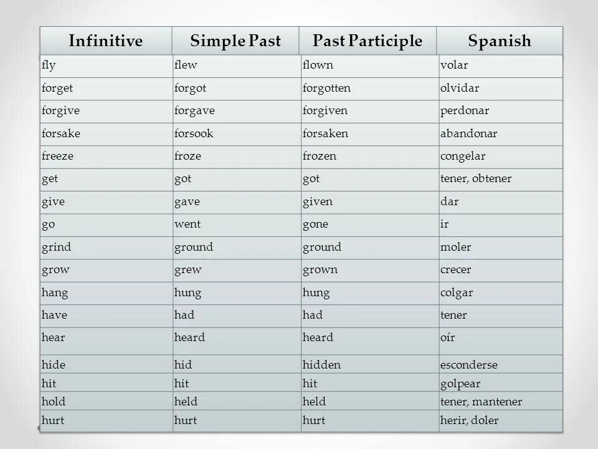The image size is (598, 449).
Task: Select the cell containing 'forgot'
Action: (237, 89)
